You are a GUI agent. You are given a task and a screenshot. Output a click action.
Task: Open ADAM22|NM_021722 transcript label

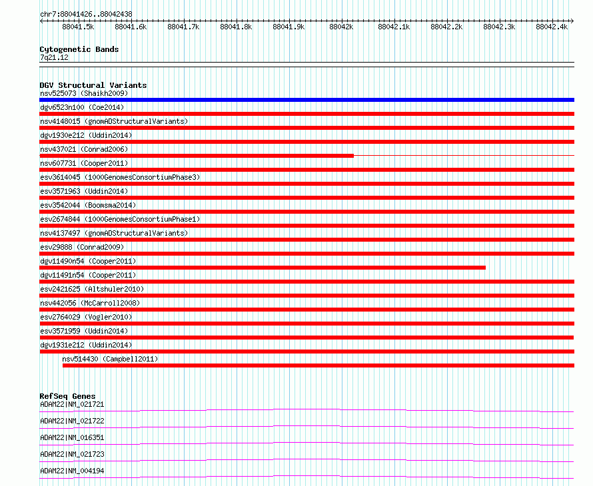pyautogui.click(x=72, y=421)
